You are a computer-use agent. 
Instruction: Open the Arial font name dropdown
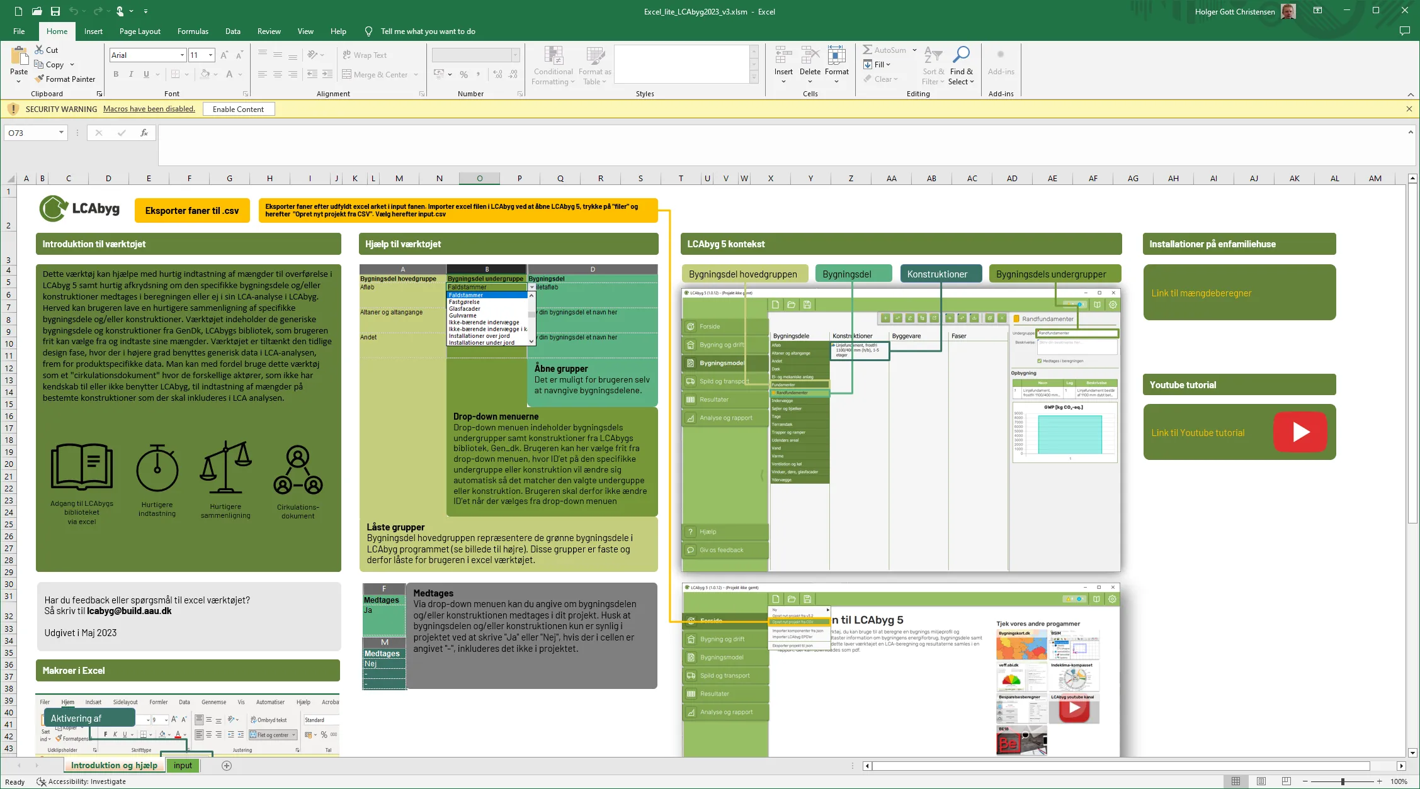(182, 55)
